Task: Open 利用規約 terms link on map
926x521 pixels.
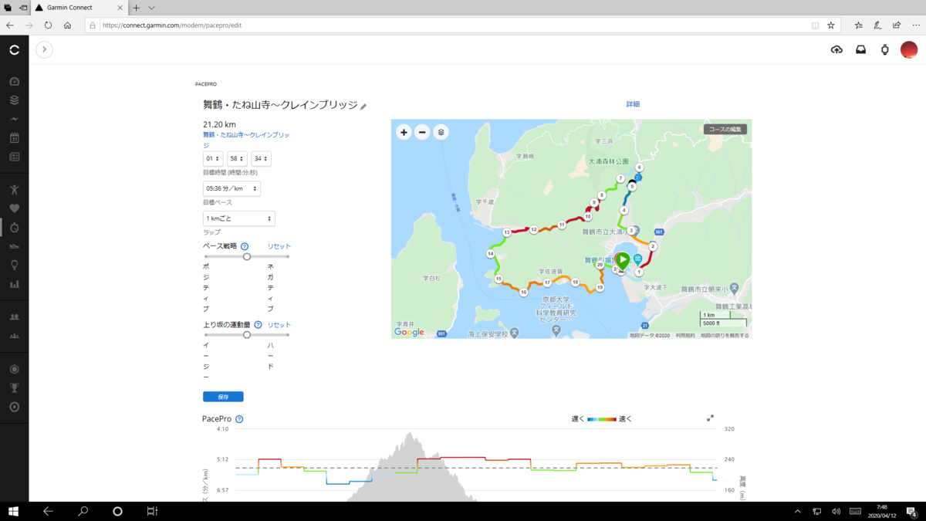Action: click(684, 335)
